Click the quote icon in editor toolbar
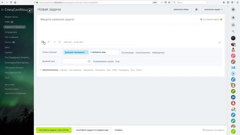Image resolution: width=240 pixels, height=135 pixels. pyautogui.click(x=54, y=42)
